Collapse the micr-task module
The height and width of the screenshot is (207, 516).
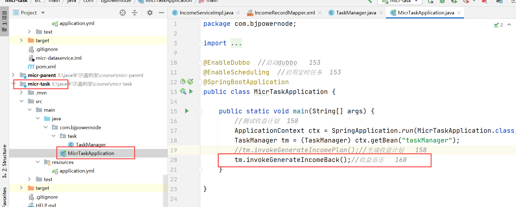(x=13, y=84)
